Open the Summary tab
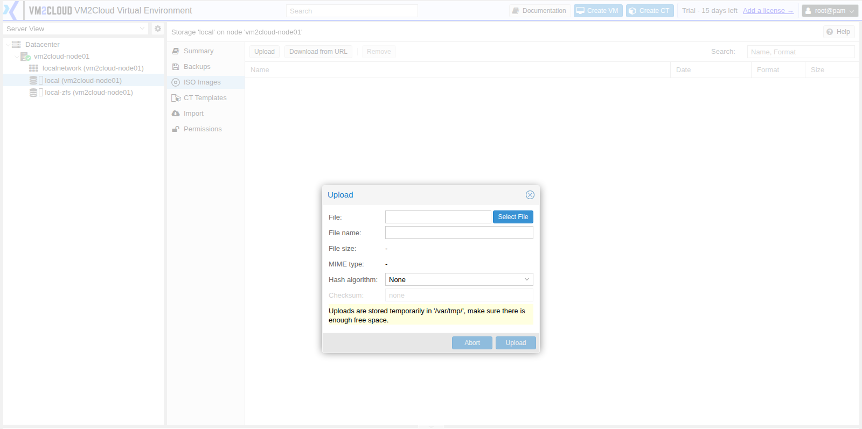This screenshot has width=862, height=429. (205, 51)
